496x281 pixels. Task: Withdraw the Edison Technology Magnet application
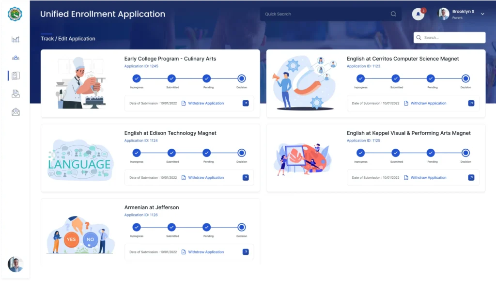(x=206, y=178)
